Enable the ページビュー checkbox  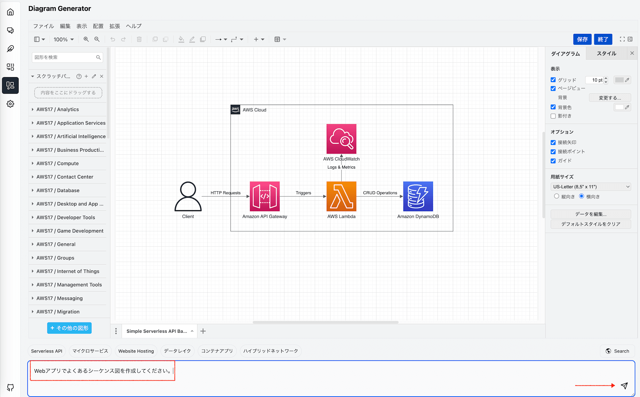click(554, 88)
